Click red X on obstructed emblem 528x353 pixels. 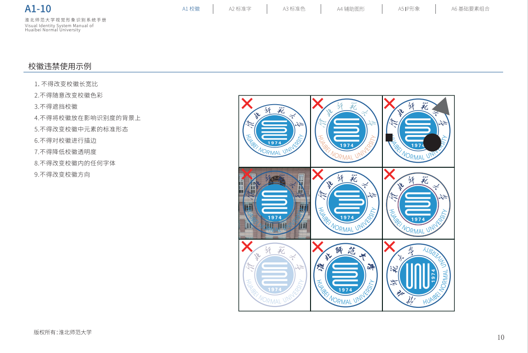[389, 103]
